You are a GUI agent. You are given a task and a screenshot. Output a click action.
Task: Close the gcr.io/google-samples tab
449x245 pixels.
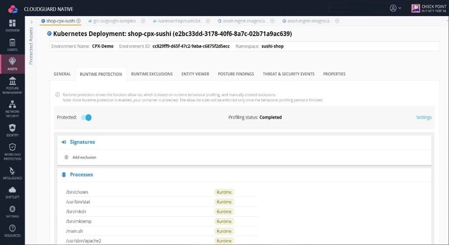[x=143, y=21]
